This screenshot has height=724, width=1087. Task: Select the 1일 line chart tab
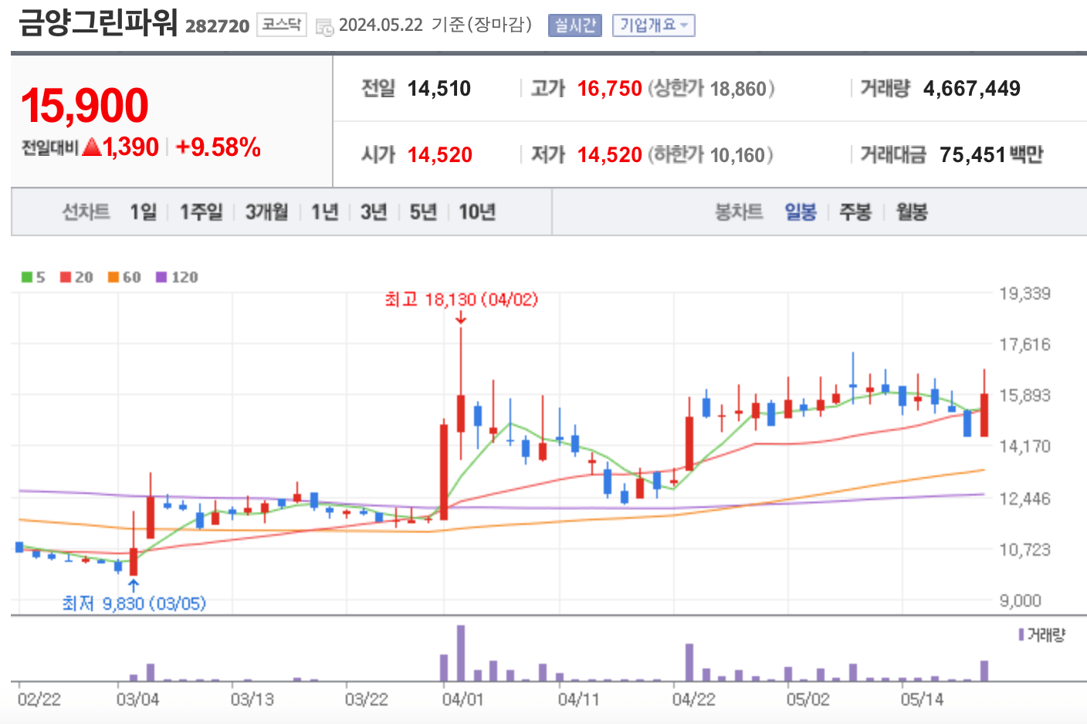click(x=144, y=211)
